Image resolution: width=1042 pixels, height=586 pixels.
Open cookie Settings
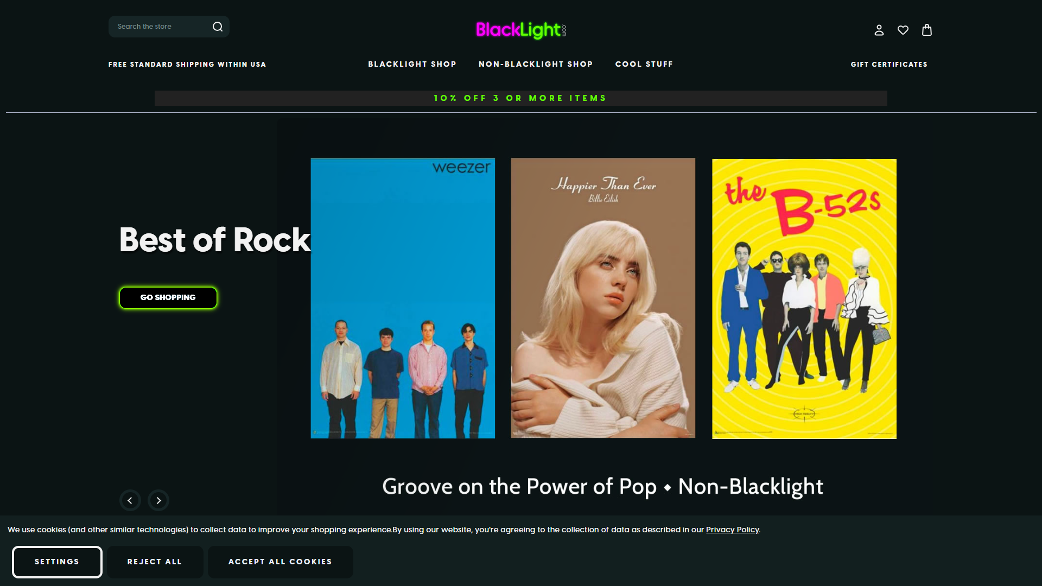tap(57, 562)
